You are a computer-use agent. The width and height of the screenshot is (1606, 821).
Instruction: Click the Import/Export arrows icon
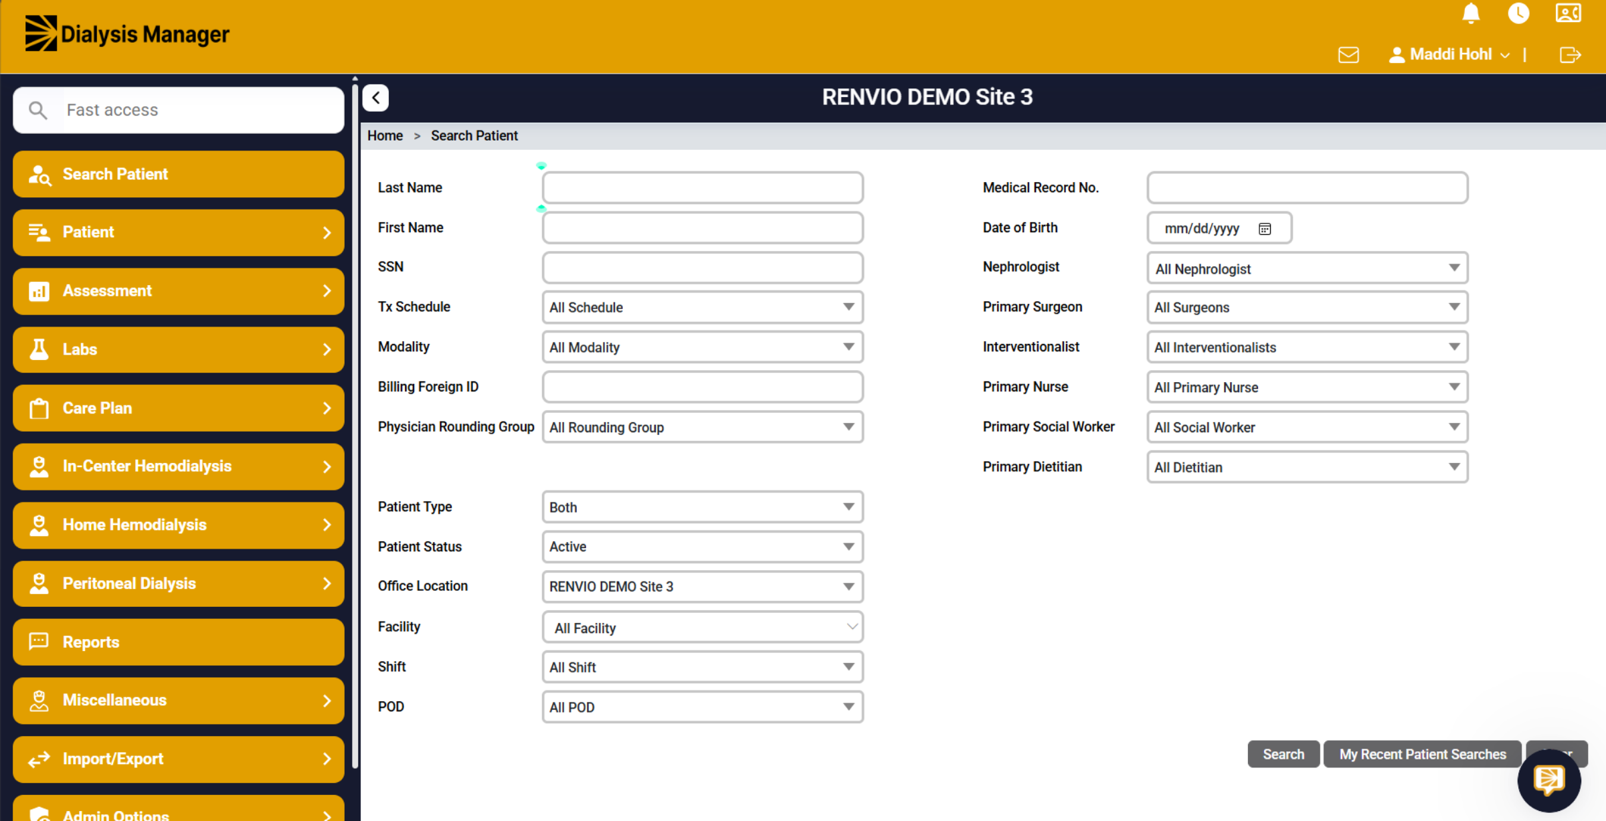39,759
